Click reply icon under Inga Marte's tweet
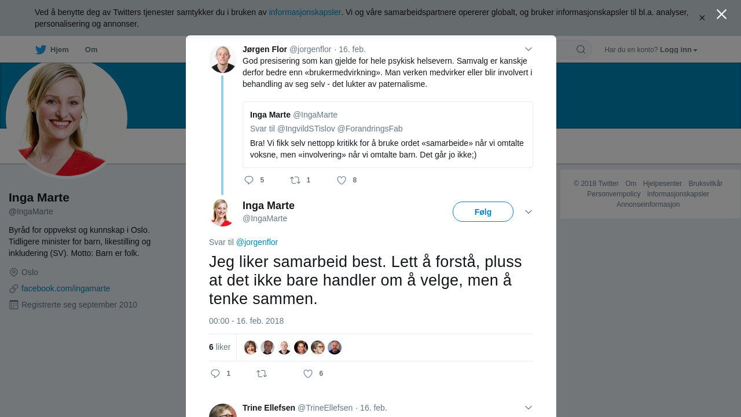This screenshot has height=417, width=741. click(x=215, y=374)
